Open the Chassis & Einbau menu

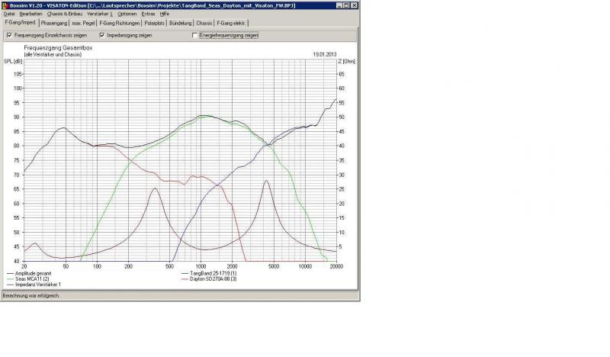pos(65,14)
